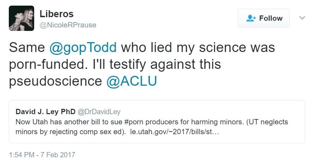Expand the tweet options chevron arrow

click(302, 18)
